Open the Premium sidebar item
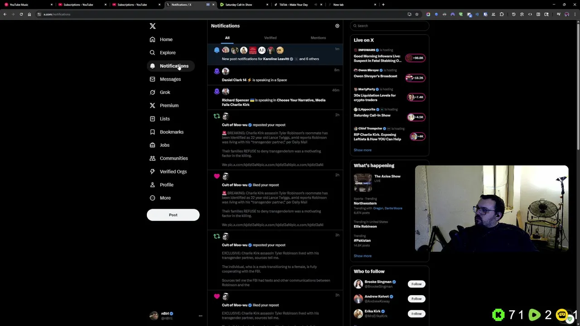 164,105
